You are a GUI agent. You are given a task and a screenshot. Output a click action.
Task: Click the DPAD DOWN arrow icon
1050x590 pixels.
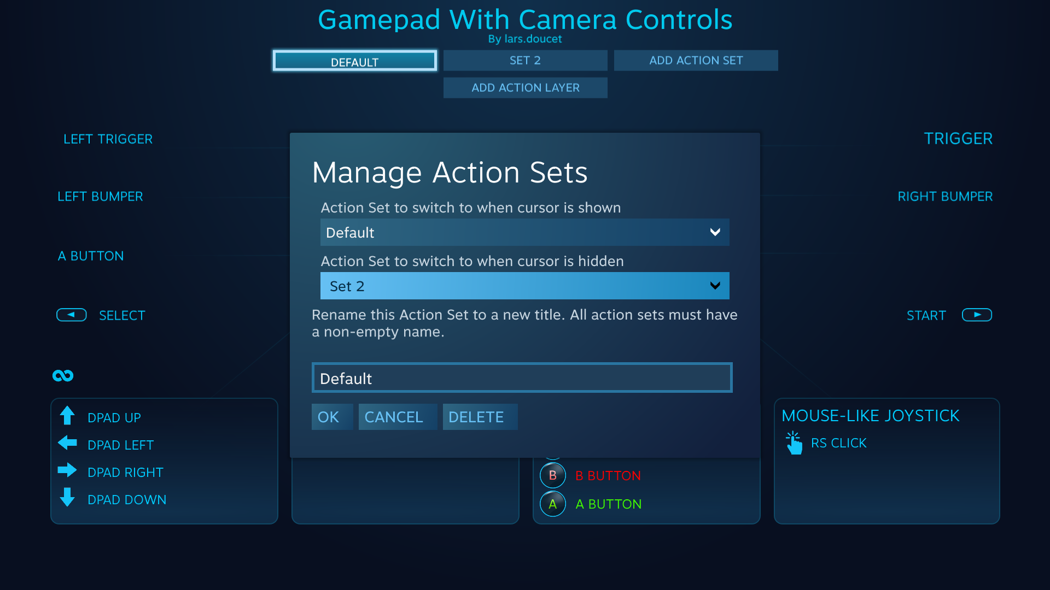click(68, 499)
